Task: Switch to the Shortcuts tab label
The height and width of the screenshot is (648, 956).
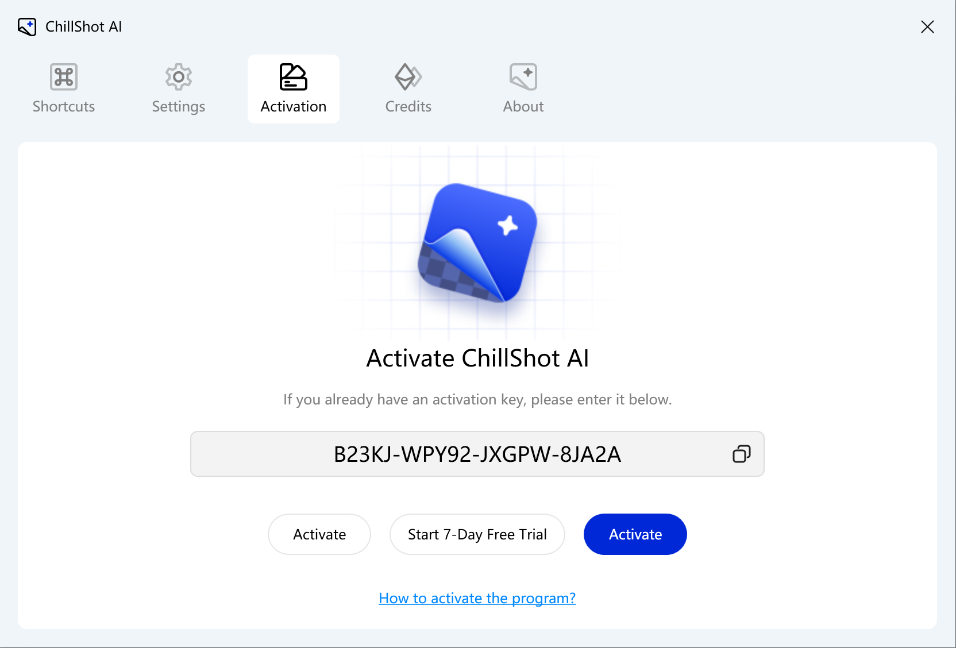Action: pyautogui.click(x=64, y=107)
